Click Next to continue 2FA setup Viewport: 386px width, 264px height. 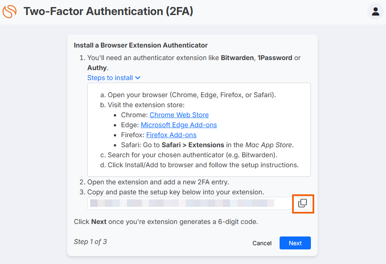click(x=295, y=243)
